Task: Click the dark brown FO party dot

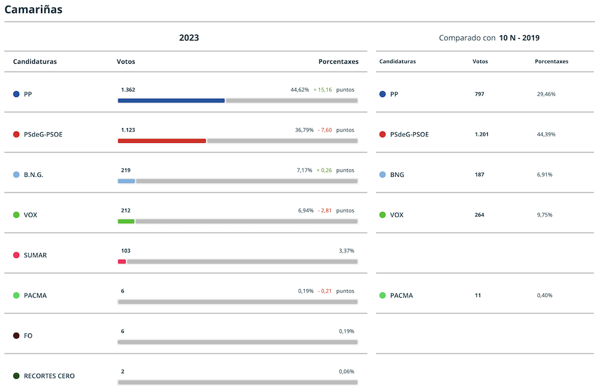Action: click(x=16, y=336)
